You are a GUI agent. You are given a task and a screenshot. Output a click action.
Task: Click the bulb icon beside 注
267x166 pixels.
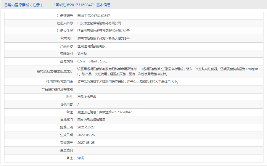tap(68, 158)
